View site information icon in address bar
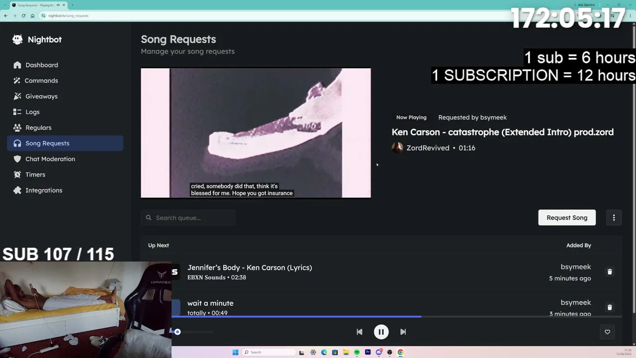The height and width of the screenshot is (358, 636). [44, 16]
